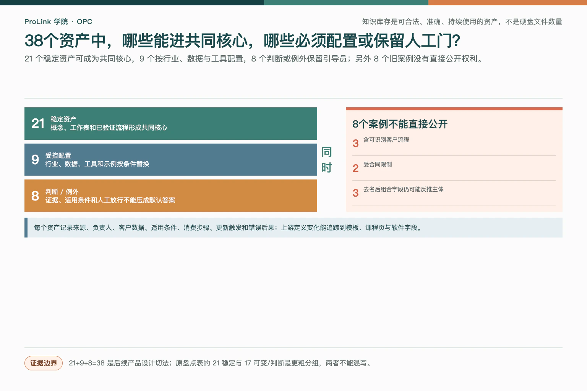Click the orange 8 判断 / 例外 bar
Viewport: 587px width, 391px height.
pos(171,195)
